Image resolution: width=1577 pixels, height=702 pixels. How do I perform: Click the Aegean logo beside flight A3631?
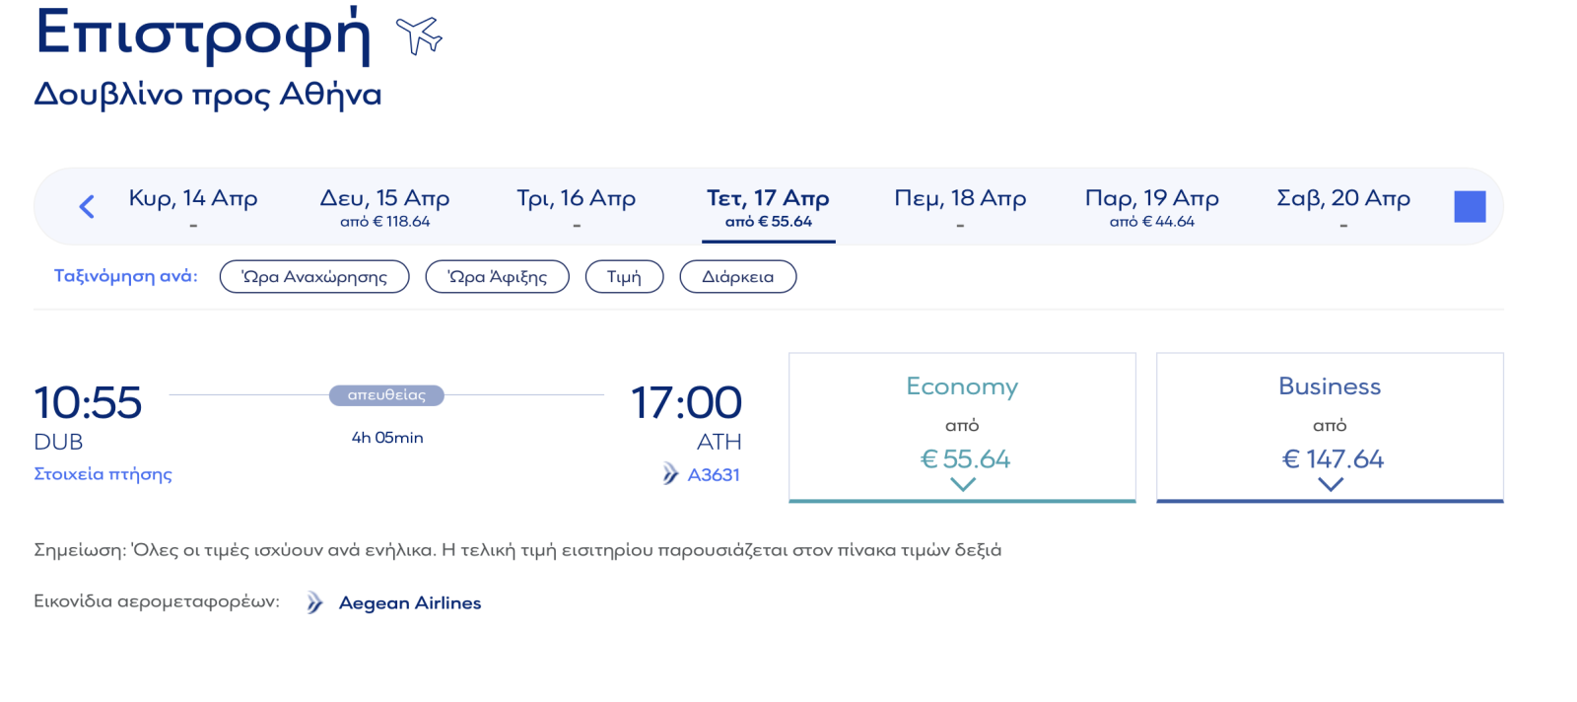point(670,474)
